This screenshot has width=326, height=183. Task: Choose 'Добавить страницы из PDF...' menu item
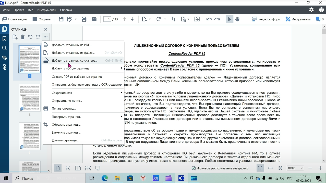pyautogui.click(x=71, y=45)
